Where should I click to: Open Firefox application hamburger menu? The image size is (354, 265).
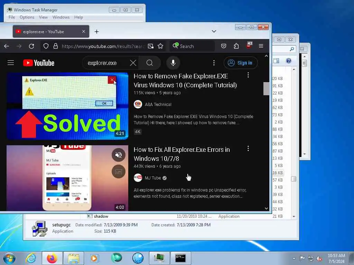(261, 46)
